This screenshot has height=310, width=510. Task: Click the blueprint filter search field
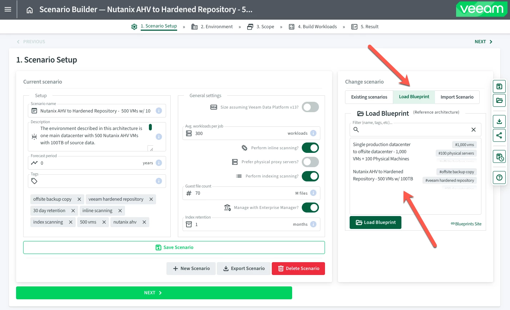411,130
